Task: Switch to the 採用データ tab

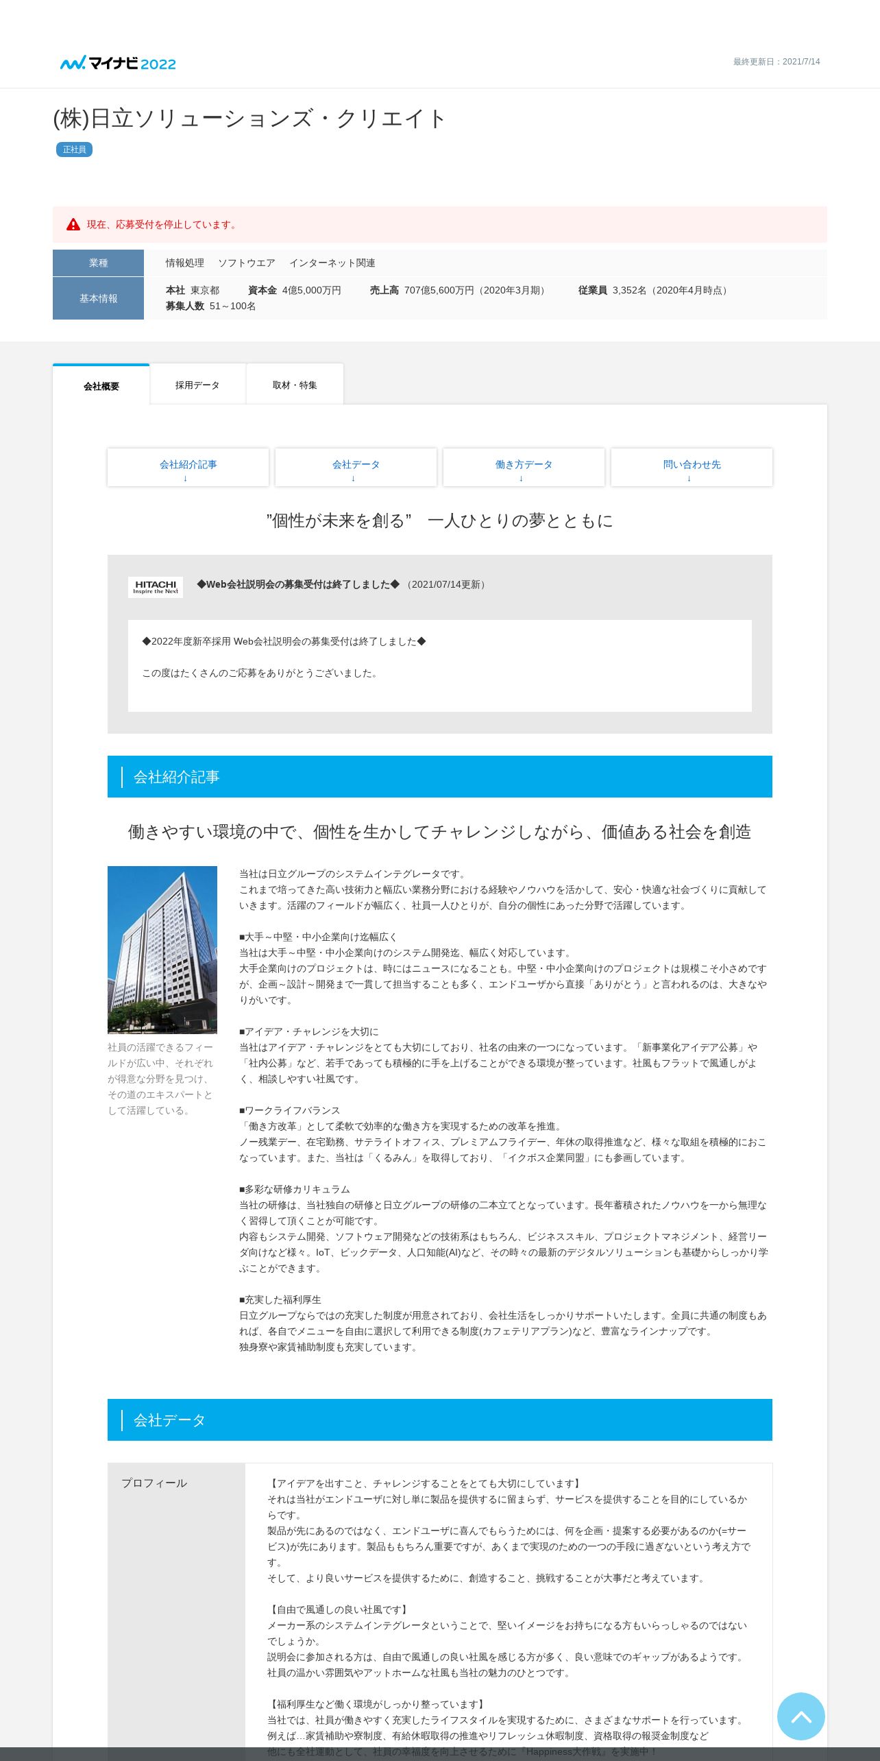Action: 197,385
